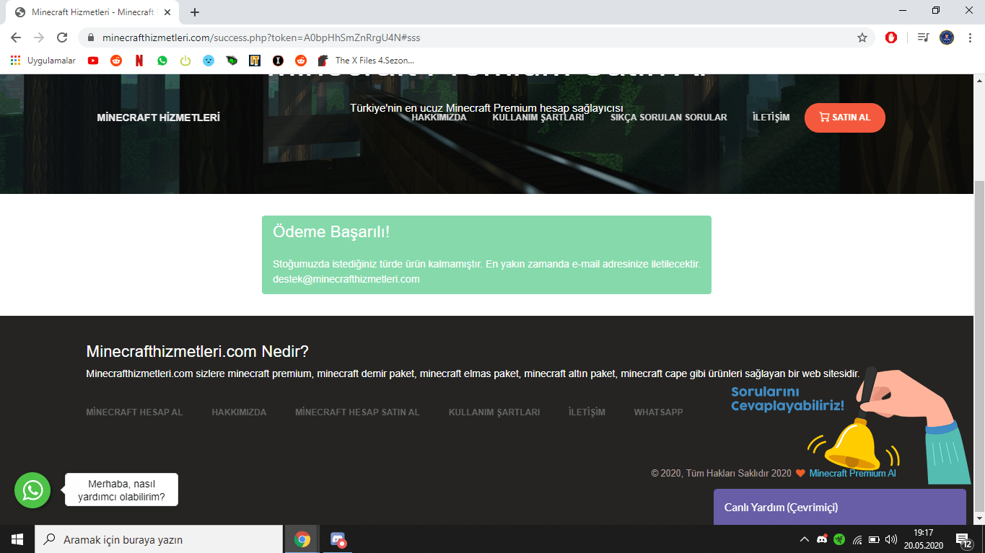Open the green Razer tray icon
This screenshot has width=985, height=553.
tap(839, 539)
